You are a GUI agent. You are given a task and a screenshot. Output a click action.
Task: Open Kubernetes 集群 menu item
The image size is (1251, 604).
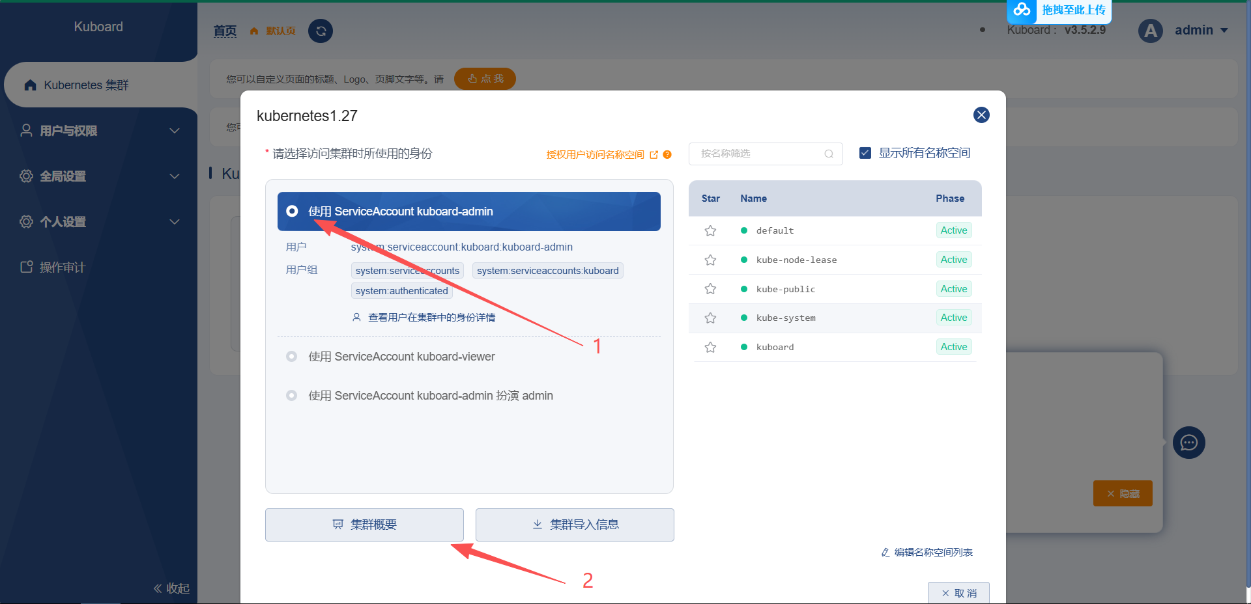point(100,85)
